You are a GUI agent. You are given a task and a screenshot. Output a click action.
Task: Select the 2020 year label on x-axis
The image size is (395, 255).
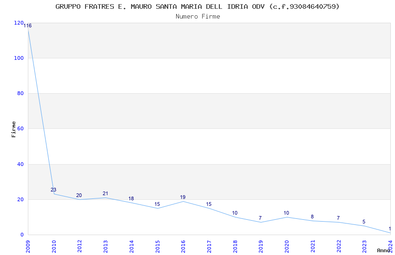287,247
